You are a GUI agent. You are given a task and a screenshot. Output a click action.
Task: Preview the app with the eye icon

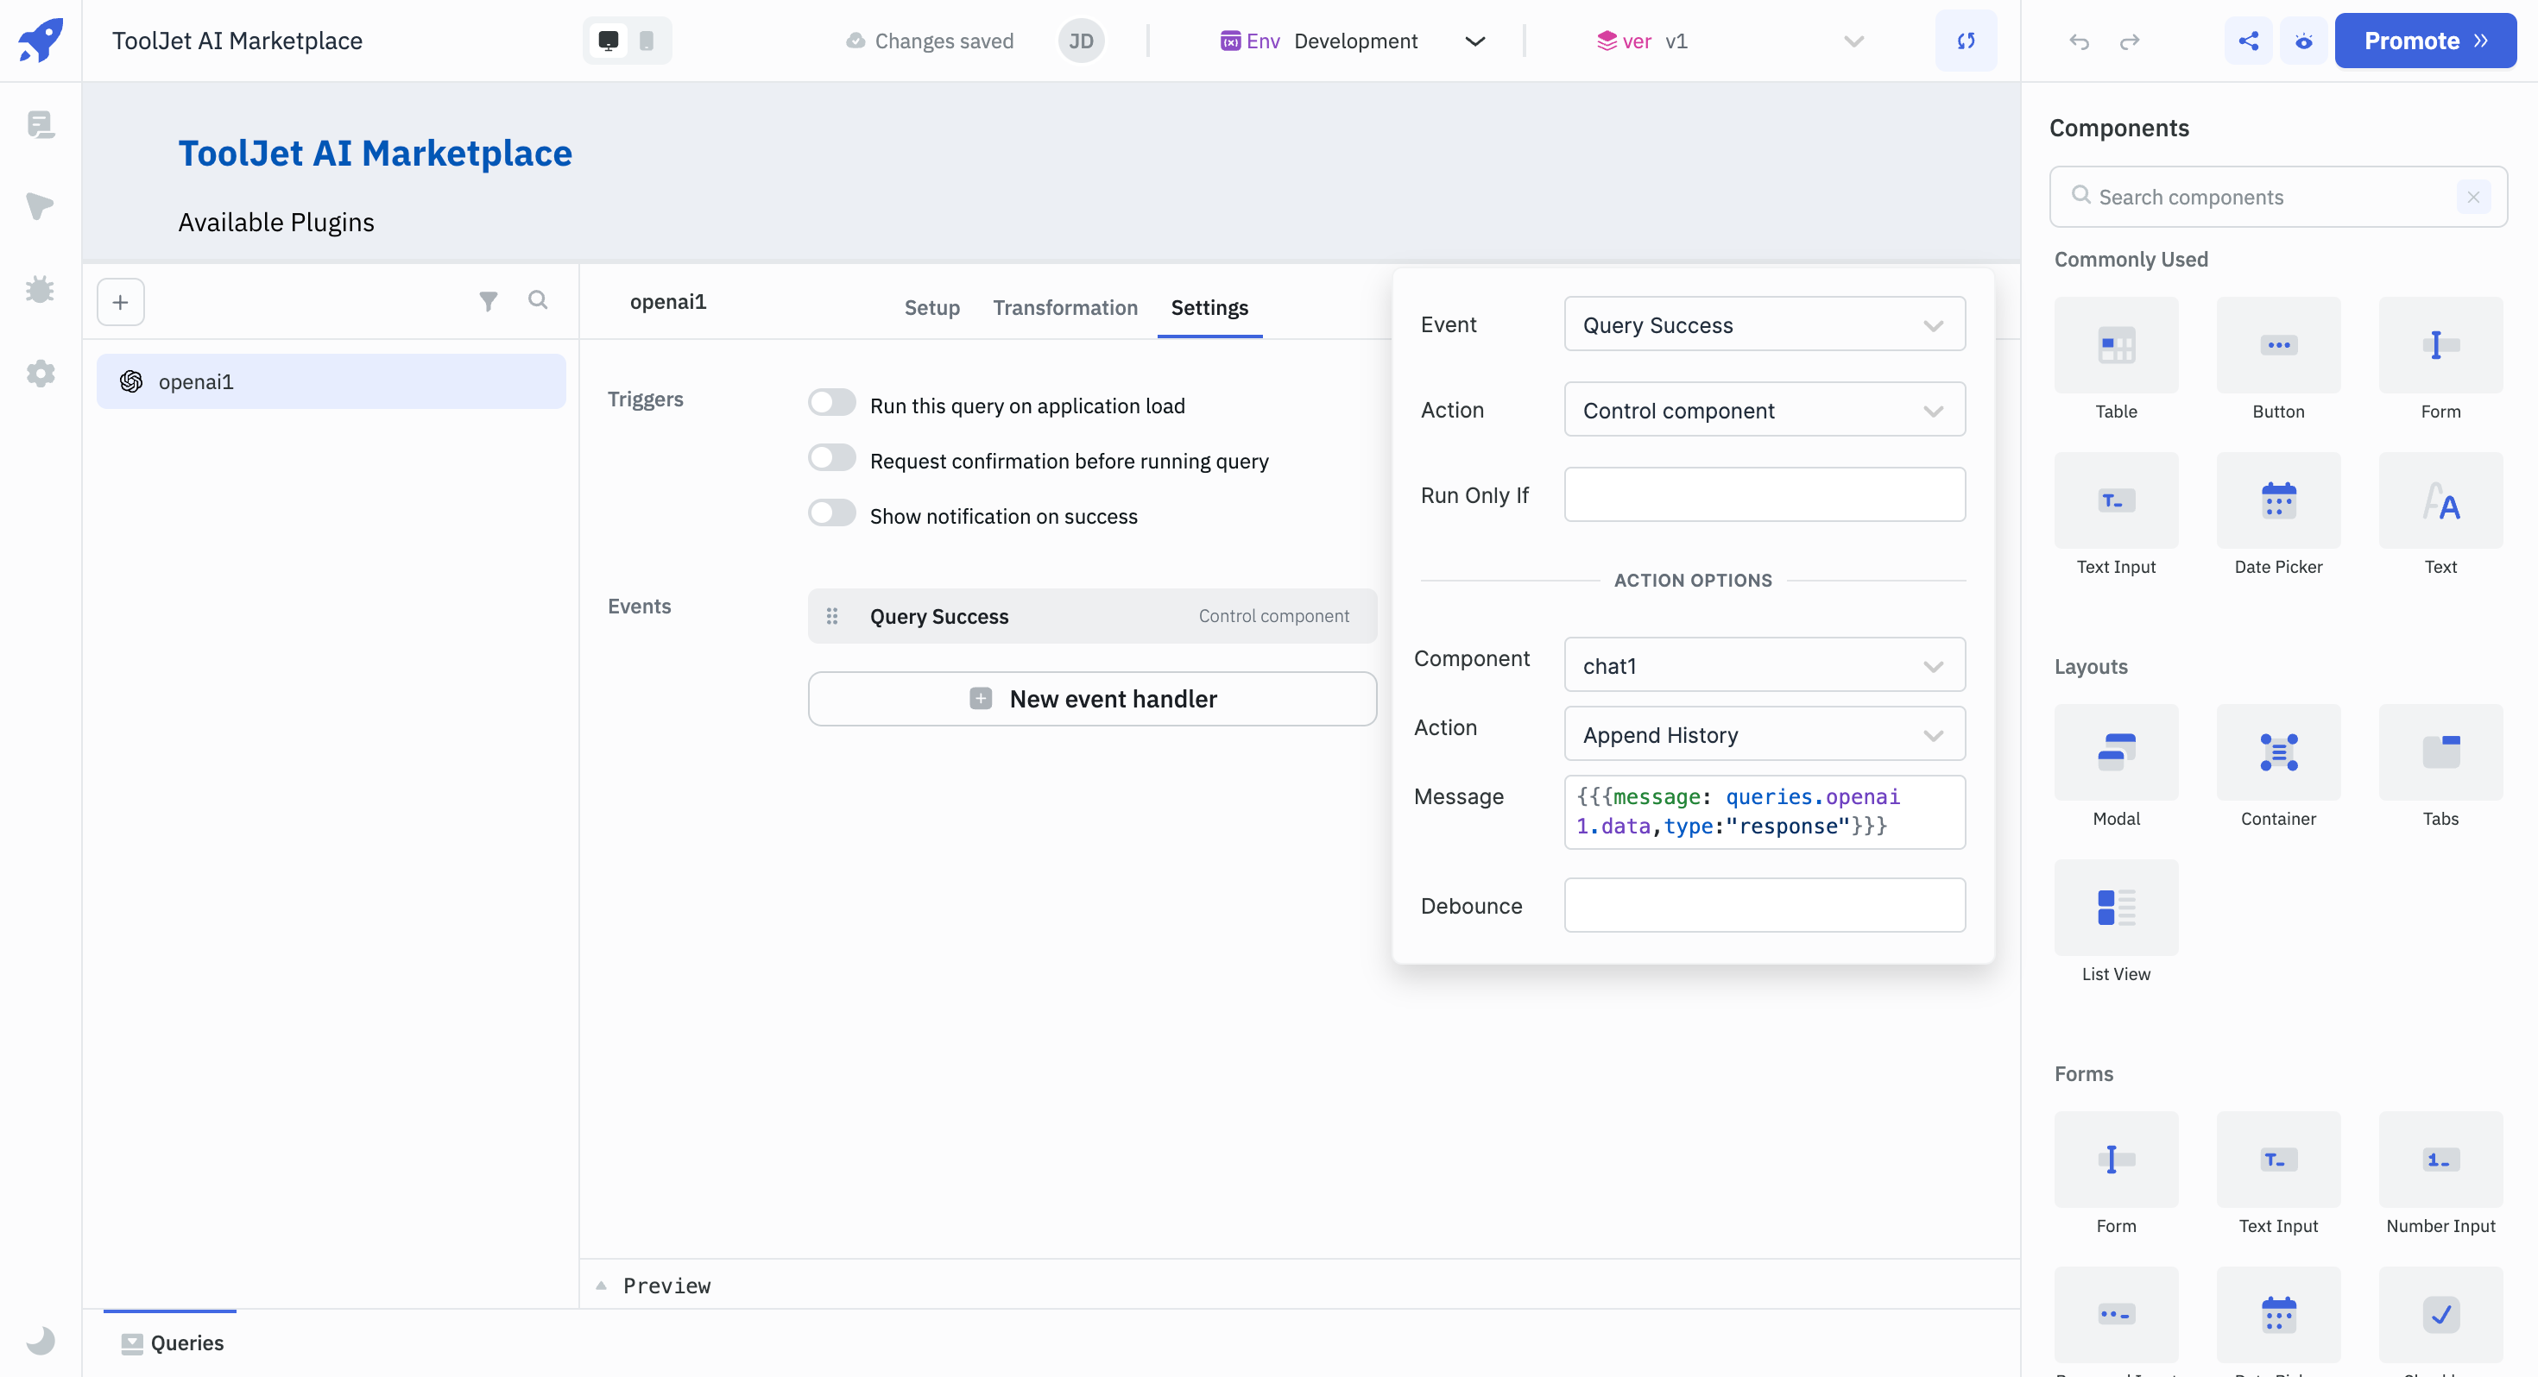pyautogui.click(x=2303, y=41)
